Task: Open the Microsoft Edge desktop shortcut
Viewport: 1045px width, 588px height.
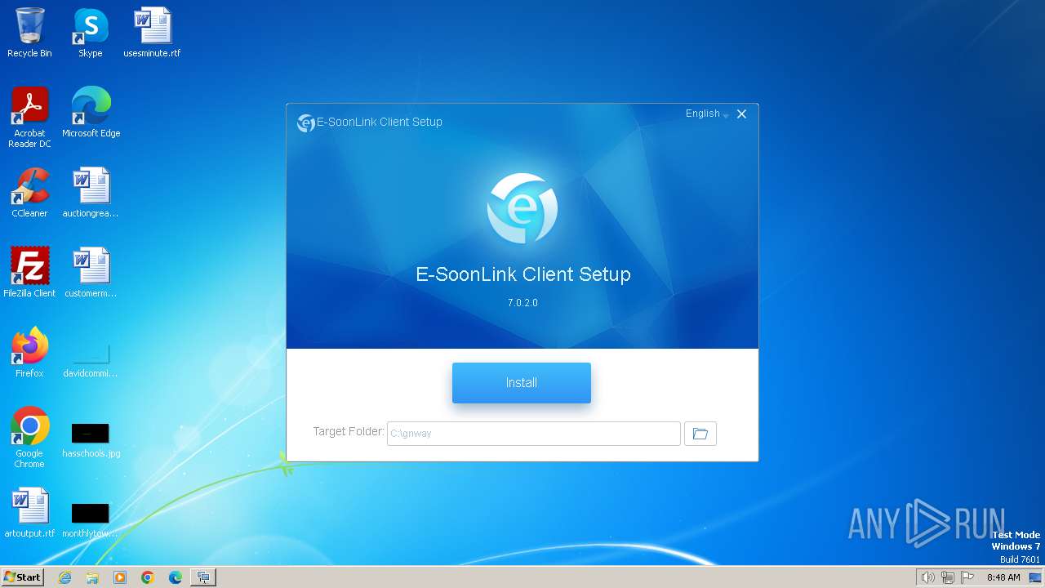Action: pos(91,113)
